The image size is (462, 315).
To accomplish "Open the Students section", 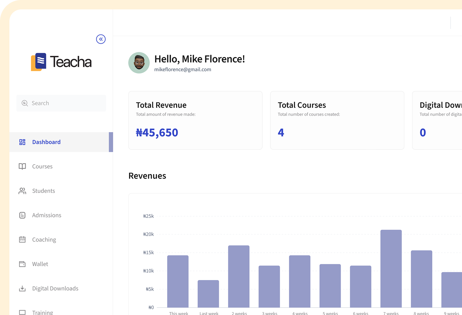I will point(61,191).
